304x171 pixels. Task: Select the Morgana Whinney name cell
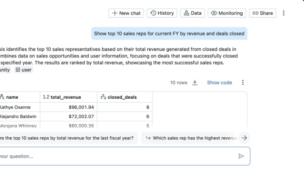click(x=20, y=126)
